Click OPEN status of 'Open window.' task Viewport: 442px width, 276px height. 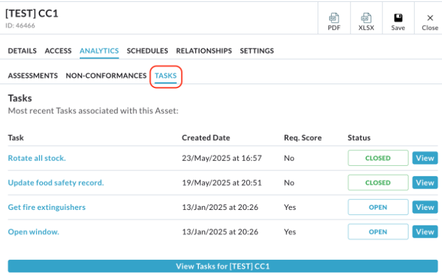378,232
